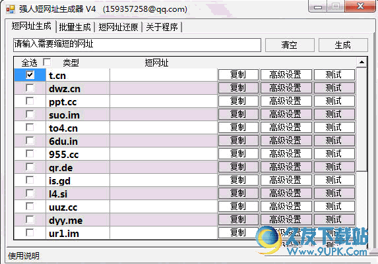Screen dimensions: 378x264
Task: Enable the 6du.in checkbox
Action: coord(30,140)
